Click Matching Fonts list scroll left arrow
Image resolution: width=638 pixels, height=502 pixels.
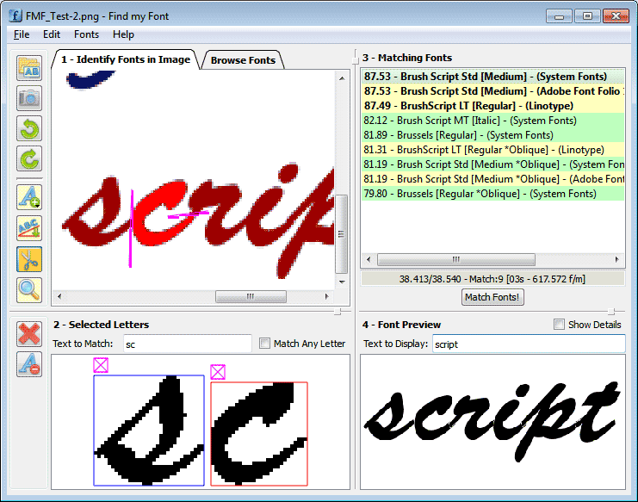pos(369,259)
